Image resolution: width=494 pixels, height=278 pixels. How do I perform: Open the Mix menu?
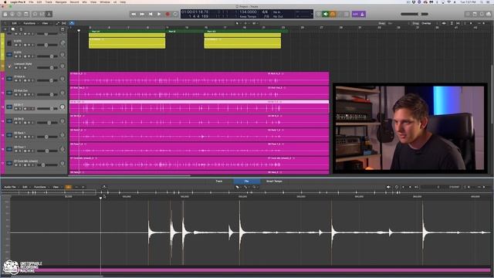(84, 2)
